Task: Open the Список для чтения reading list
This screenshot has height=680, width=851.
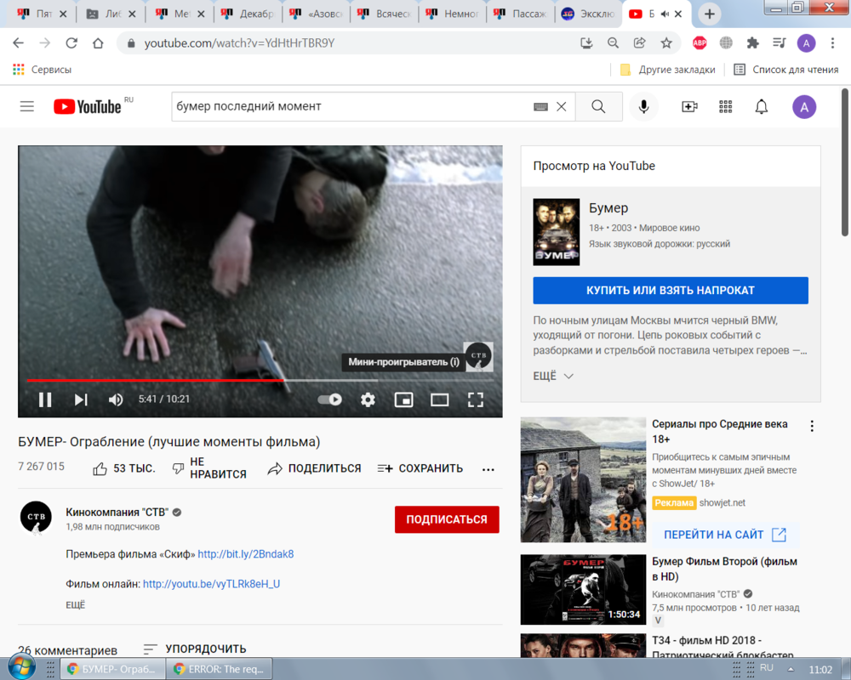Action: 785,70
